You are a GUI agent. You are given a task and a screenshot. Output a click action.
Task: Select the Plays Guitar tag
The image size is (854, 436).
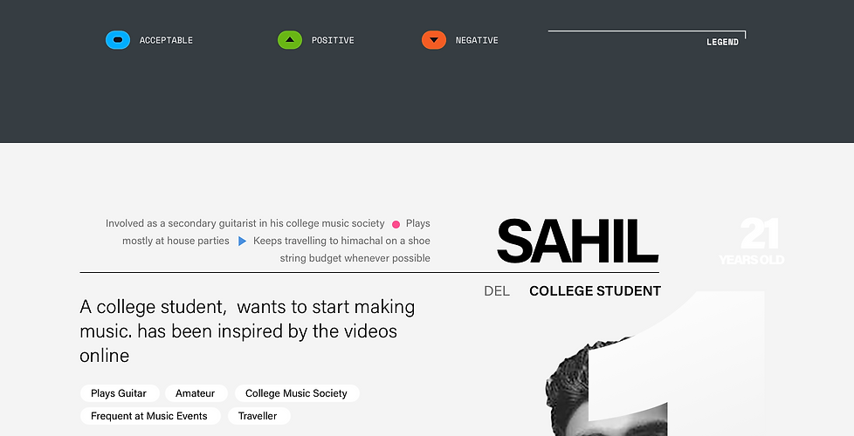click(119, 393)
